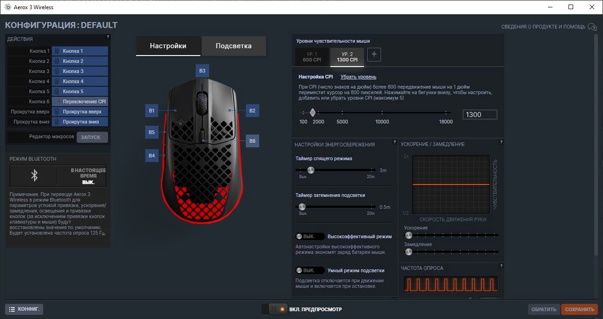This screenshot has width=603, height=319.
Task: Open help for energy saving settings
Action: (x=395, y=142)
